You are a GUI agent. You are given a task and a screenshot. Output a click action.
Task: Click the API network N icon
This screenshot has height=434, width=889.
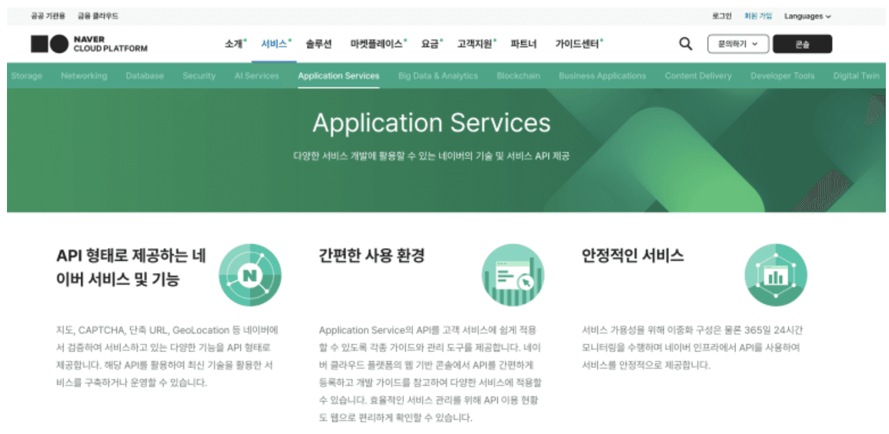tap(250, 275)
